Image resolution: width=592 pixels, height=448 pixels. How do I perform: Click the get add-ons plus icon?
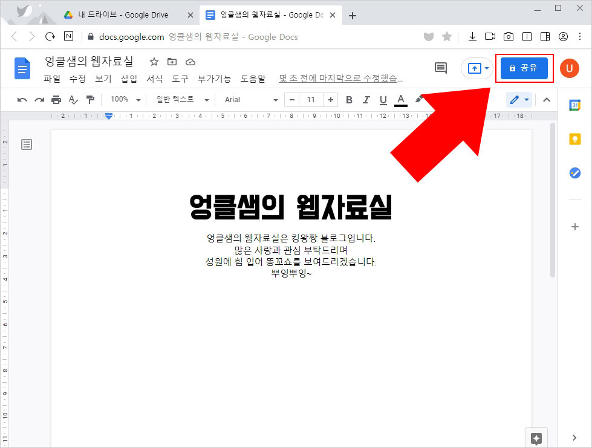(574, 227)
